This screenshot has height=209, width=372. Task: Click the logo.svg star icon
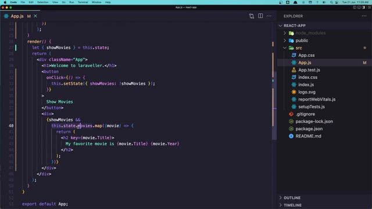point(294,92)
